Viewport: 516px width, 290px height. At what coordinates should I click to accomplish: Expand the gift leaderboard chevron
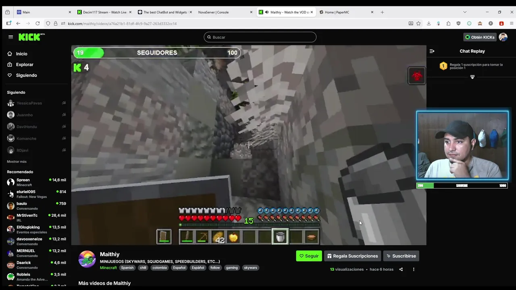472,77
